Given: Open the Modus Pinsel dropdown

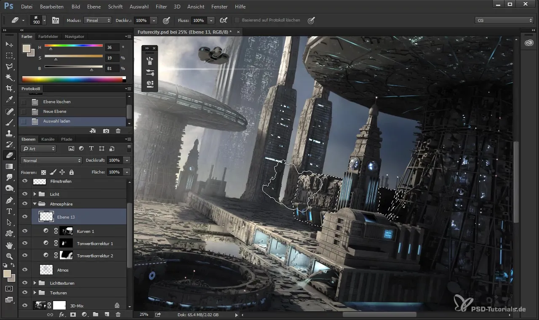Looking at the screenshot, I should (x=98, y=20).
